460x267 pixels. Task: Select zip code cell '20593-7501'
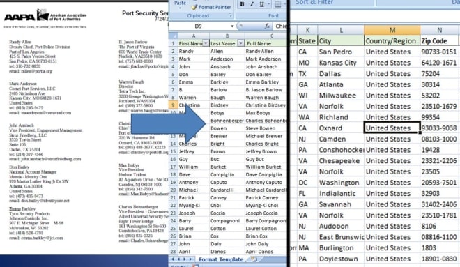click(439, 183)
